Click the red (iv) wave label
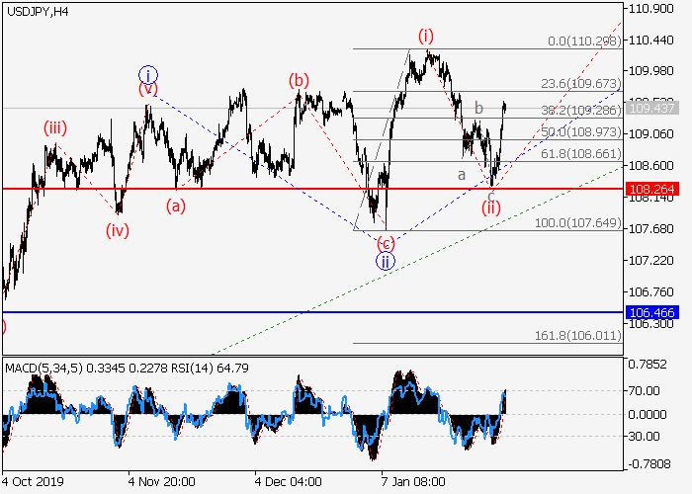 [119, 230]
